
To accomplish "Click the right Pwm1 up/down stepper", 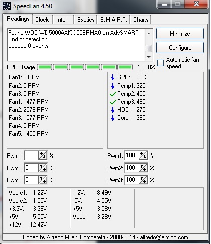I will [143, 155].
